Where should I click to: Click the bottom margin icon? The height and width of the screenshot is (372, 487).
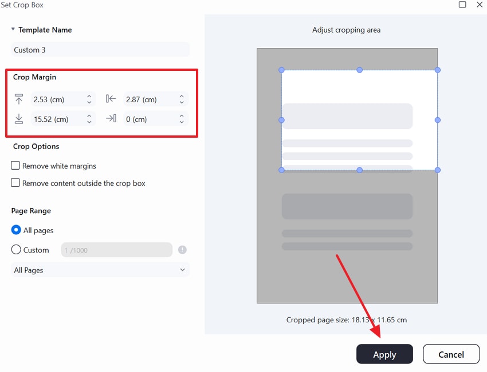19,119
